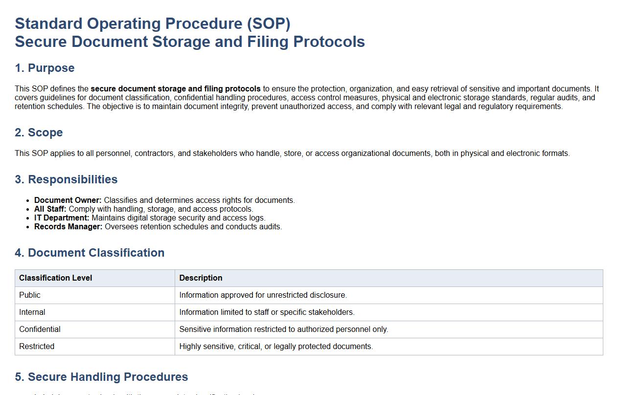Click the "IT Department:" bullet label
Viewport: 618px width, 395px height.
[x=62, y=218]
